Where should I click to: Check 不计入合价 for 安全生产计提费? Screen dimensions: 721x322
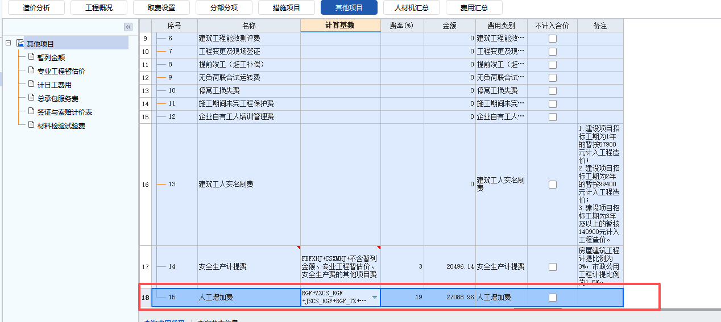(552, 267)
